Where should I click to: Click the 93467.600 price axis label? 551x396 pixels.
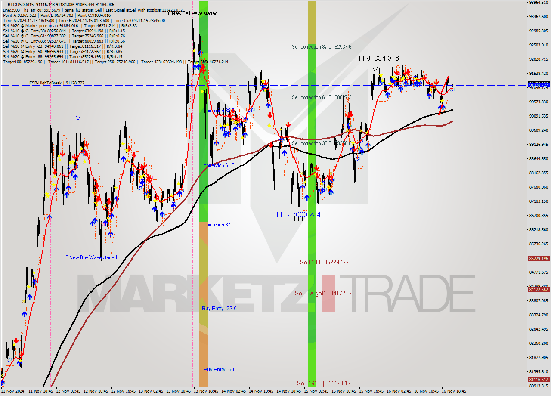pyautogui.click(x=539, y=16)
